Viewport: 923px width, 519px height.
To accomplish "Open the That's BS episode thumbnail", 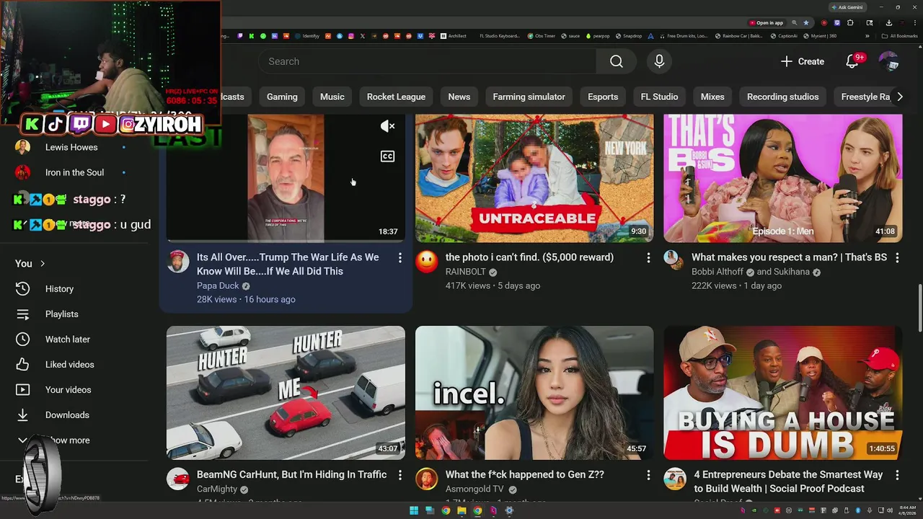I will point(783,178).
